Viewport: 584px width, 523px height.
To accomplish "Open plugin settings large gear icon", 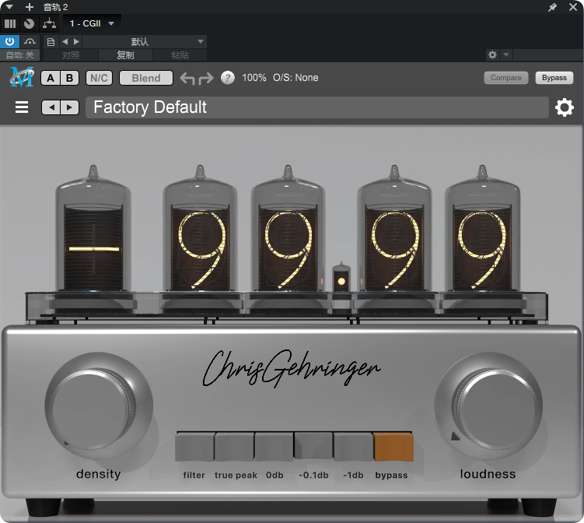I will coord(565,107).
